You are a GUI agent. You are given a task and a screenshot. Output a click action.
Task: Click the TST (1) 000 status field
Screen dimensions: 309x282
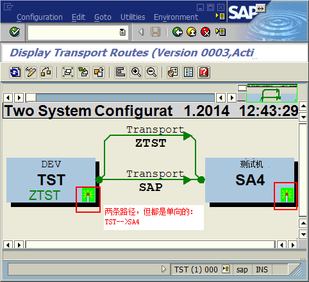tap(196, 269)
